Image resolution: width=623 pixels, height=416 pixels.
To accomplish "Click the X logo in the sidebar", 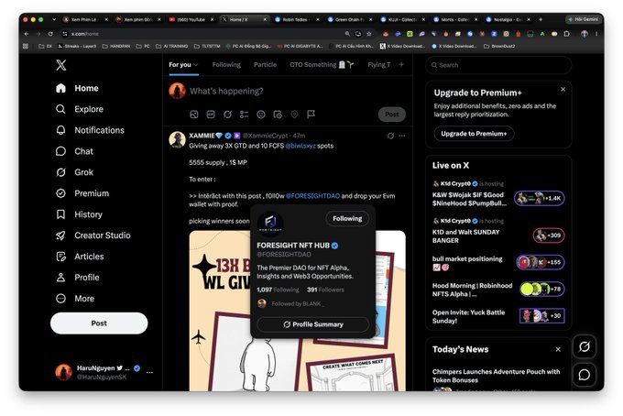I will [60, 65].
